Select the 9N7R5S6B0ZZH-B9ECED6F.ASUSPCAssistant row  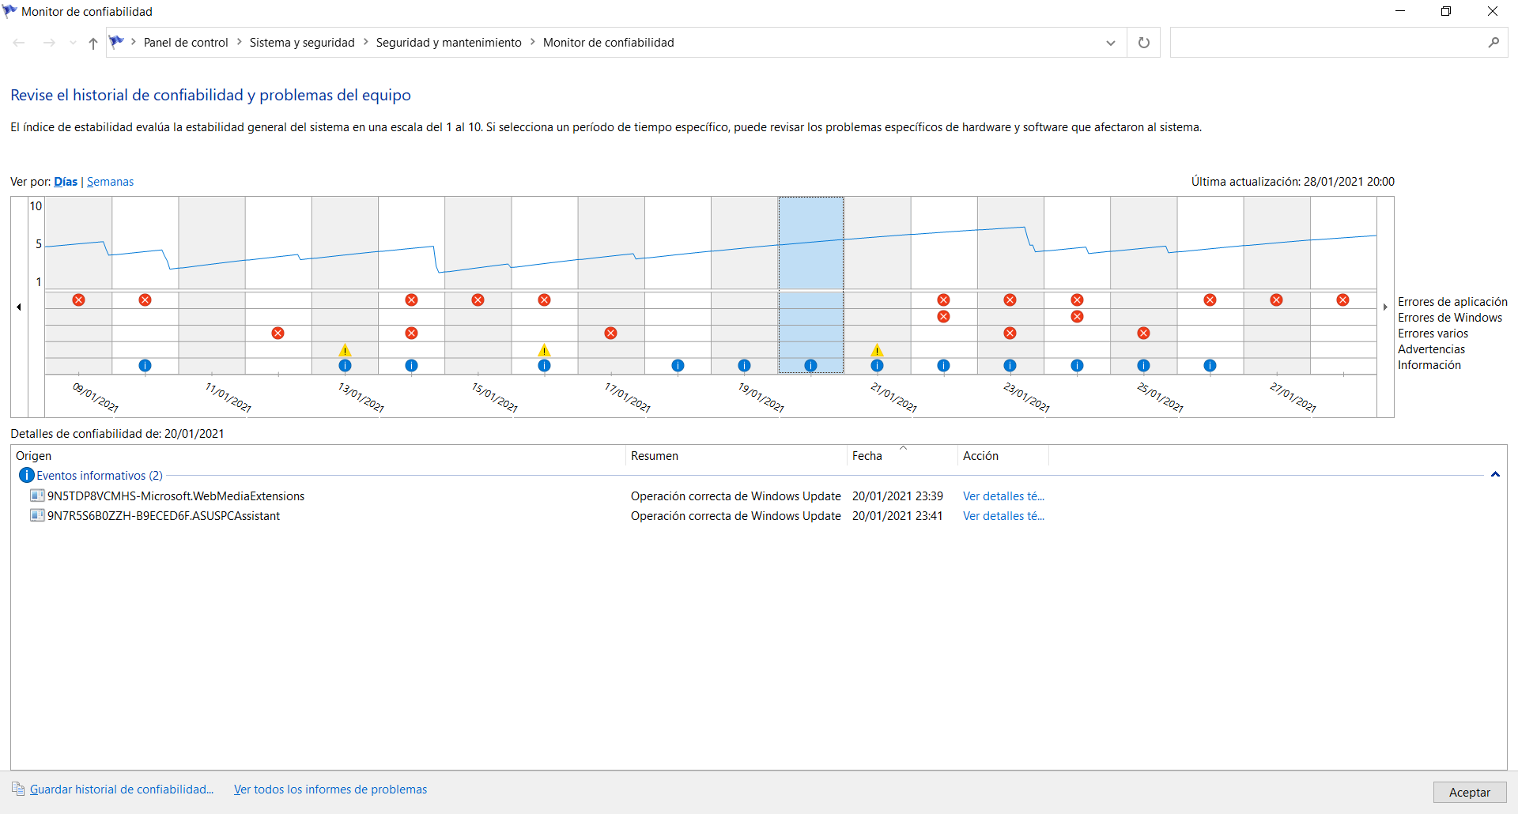click(x=538, y=516)
